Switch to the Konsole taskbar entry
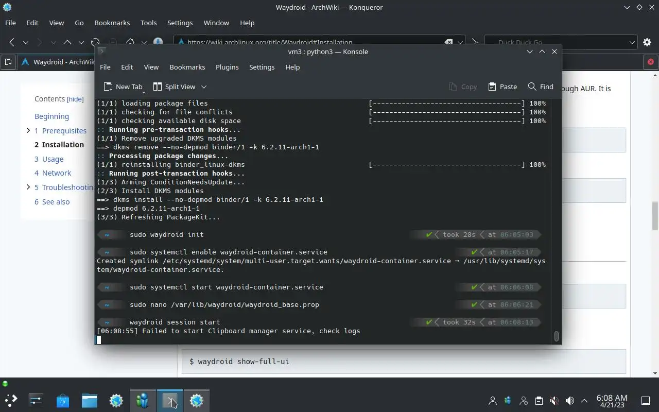 click(x=170, y=400)
